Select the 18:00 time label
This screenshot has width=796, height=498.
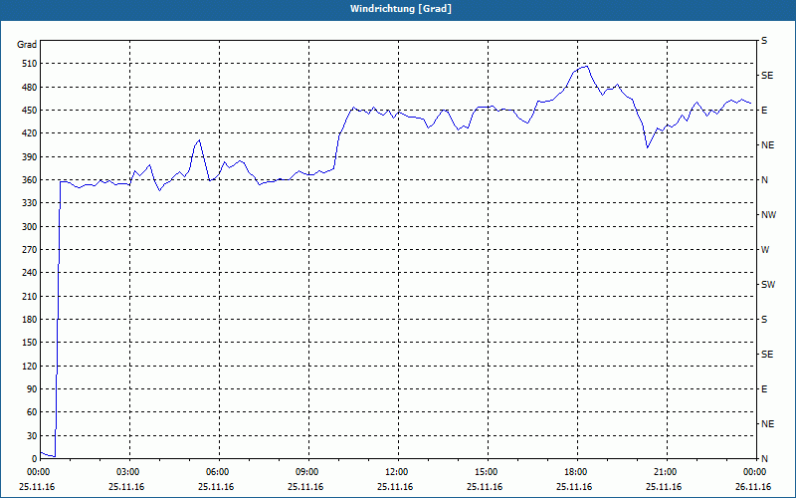[578, 472]
